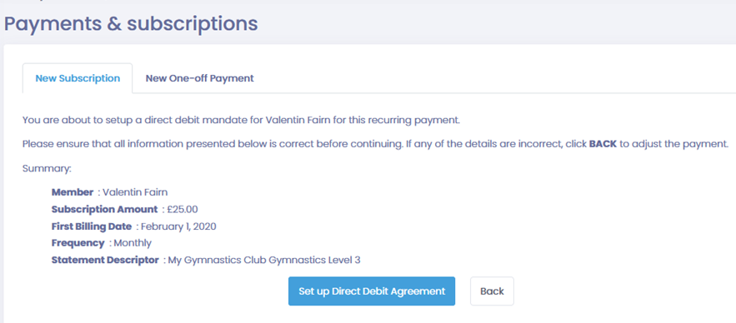Switch to the New Subscription tab
Viewport: 736px width, 323px height.
[78, 78]
